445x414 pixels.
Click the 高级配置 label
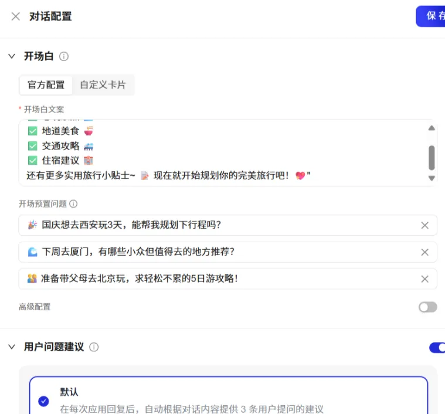click(35, 307)
